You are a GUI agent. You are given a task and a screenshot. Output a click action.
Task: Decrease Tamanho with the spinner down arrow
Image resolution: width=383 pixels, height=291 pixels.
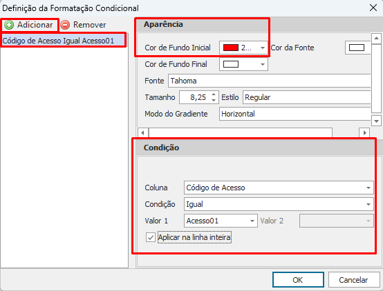click(x=214, y=100)
